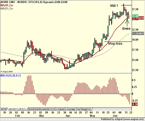
Task: Click the Jun month label on time axis
Action: coord(115,116)
